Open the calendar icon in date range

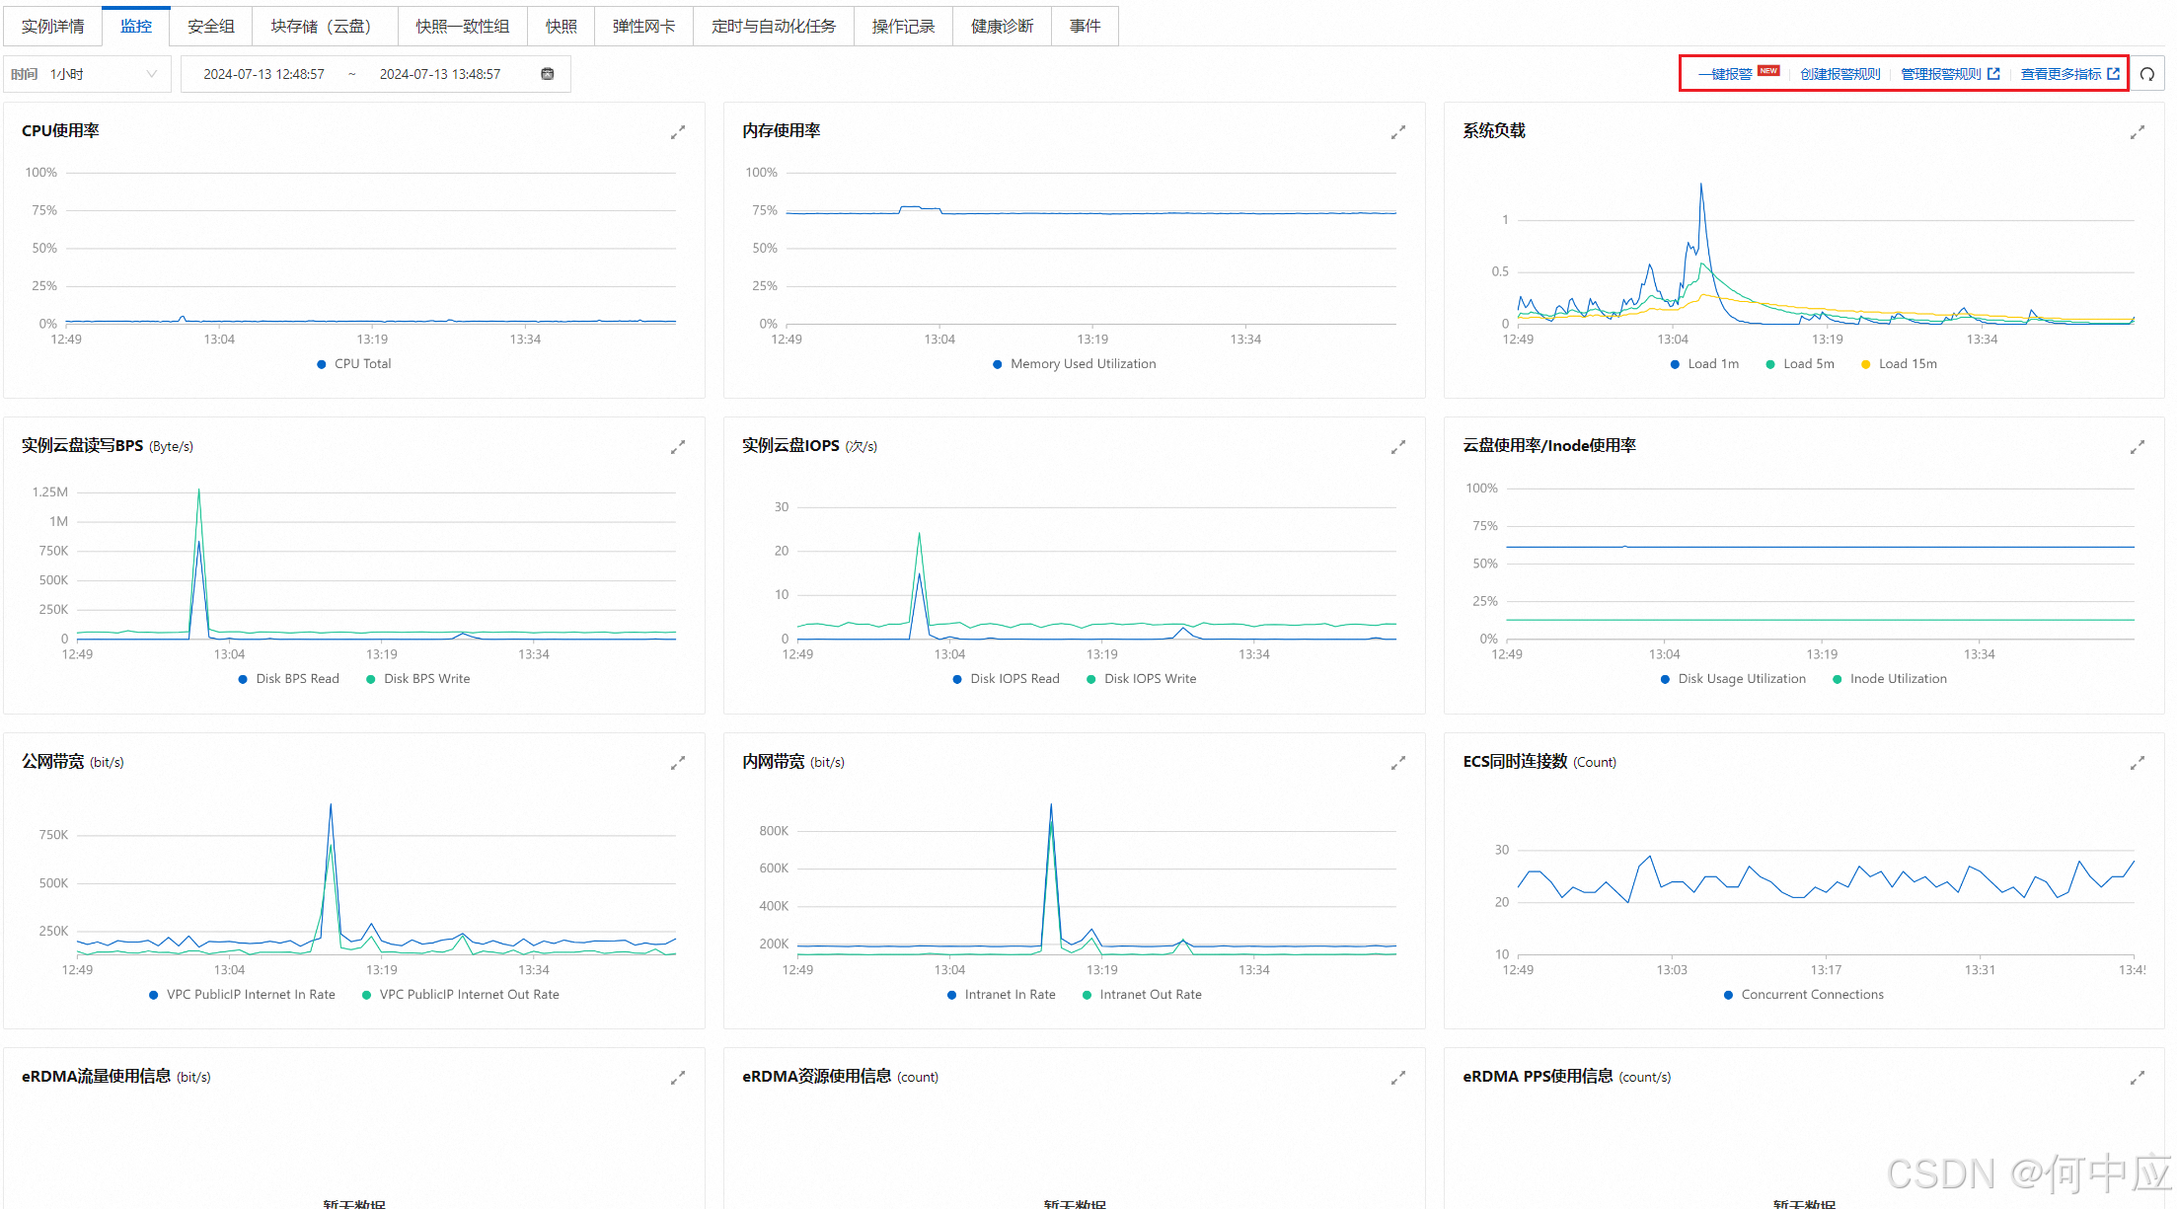548,74
